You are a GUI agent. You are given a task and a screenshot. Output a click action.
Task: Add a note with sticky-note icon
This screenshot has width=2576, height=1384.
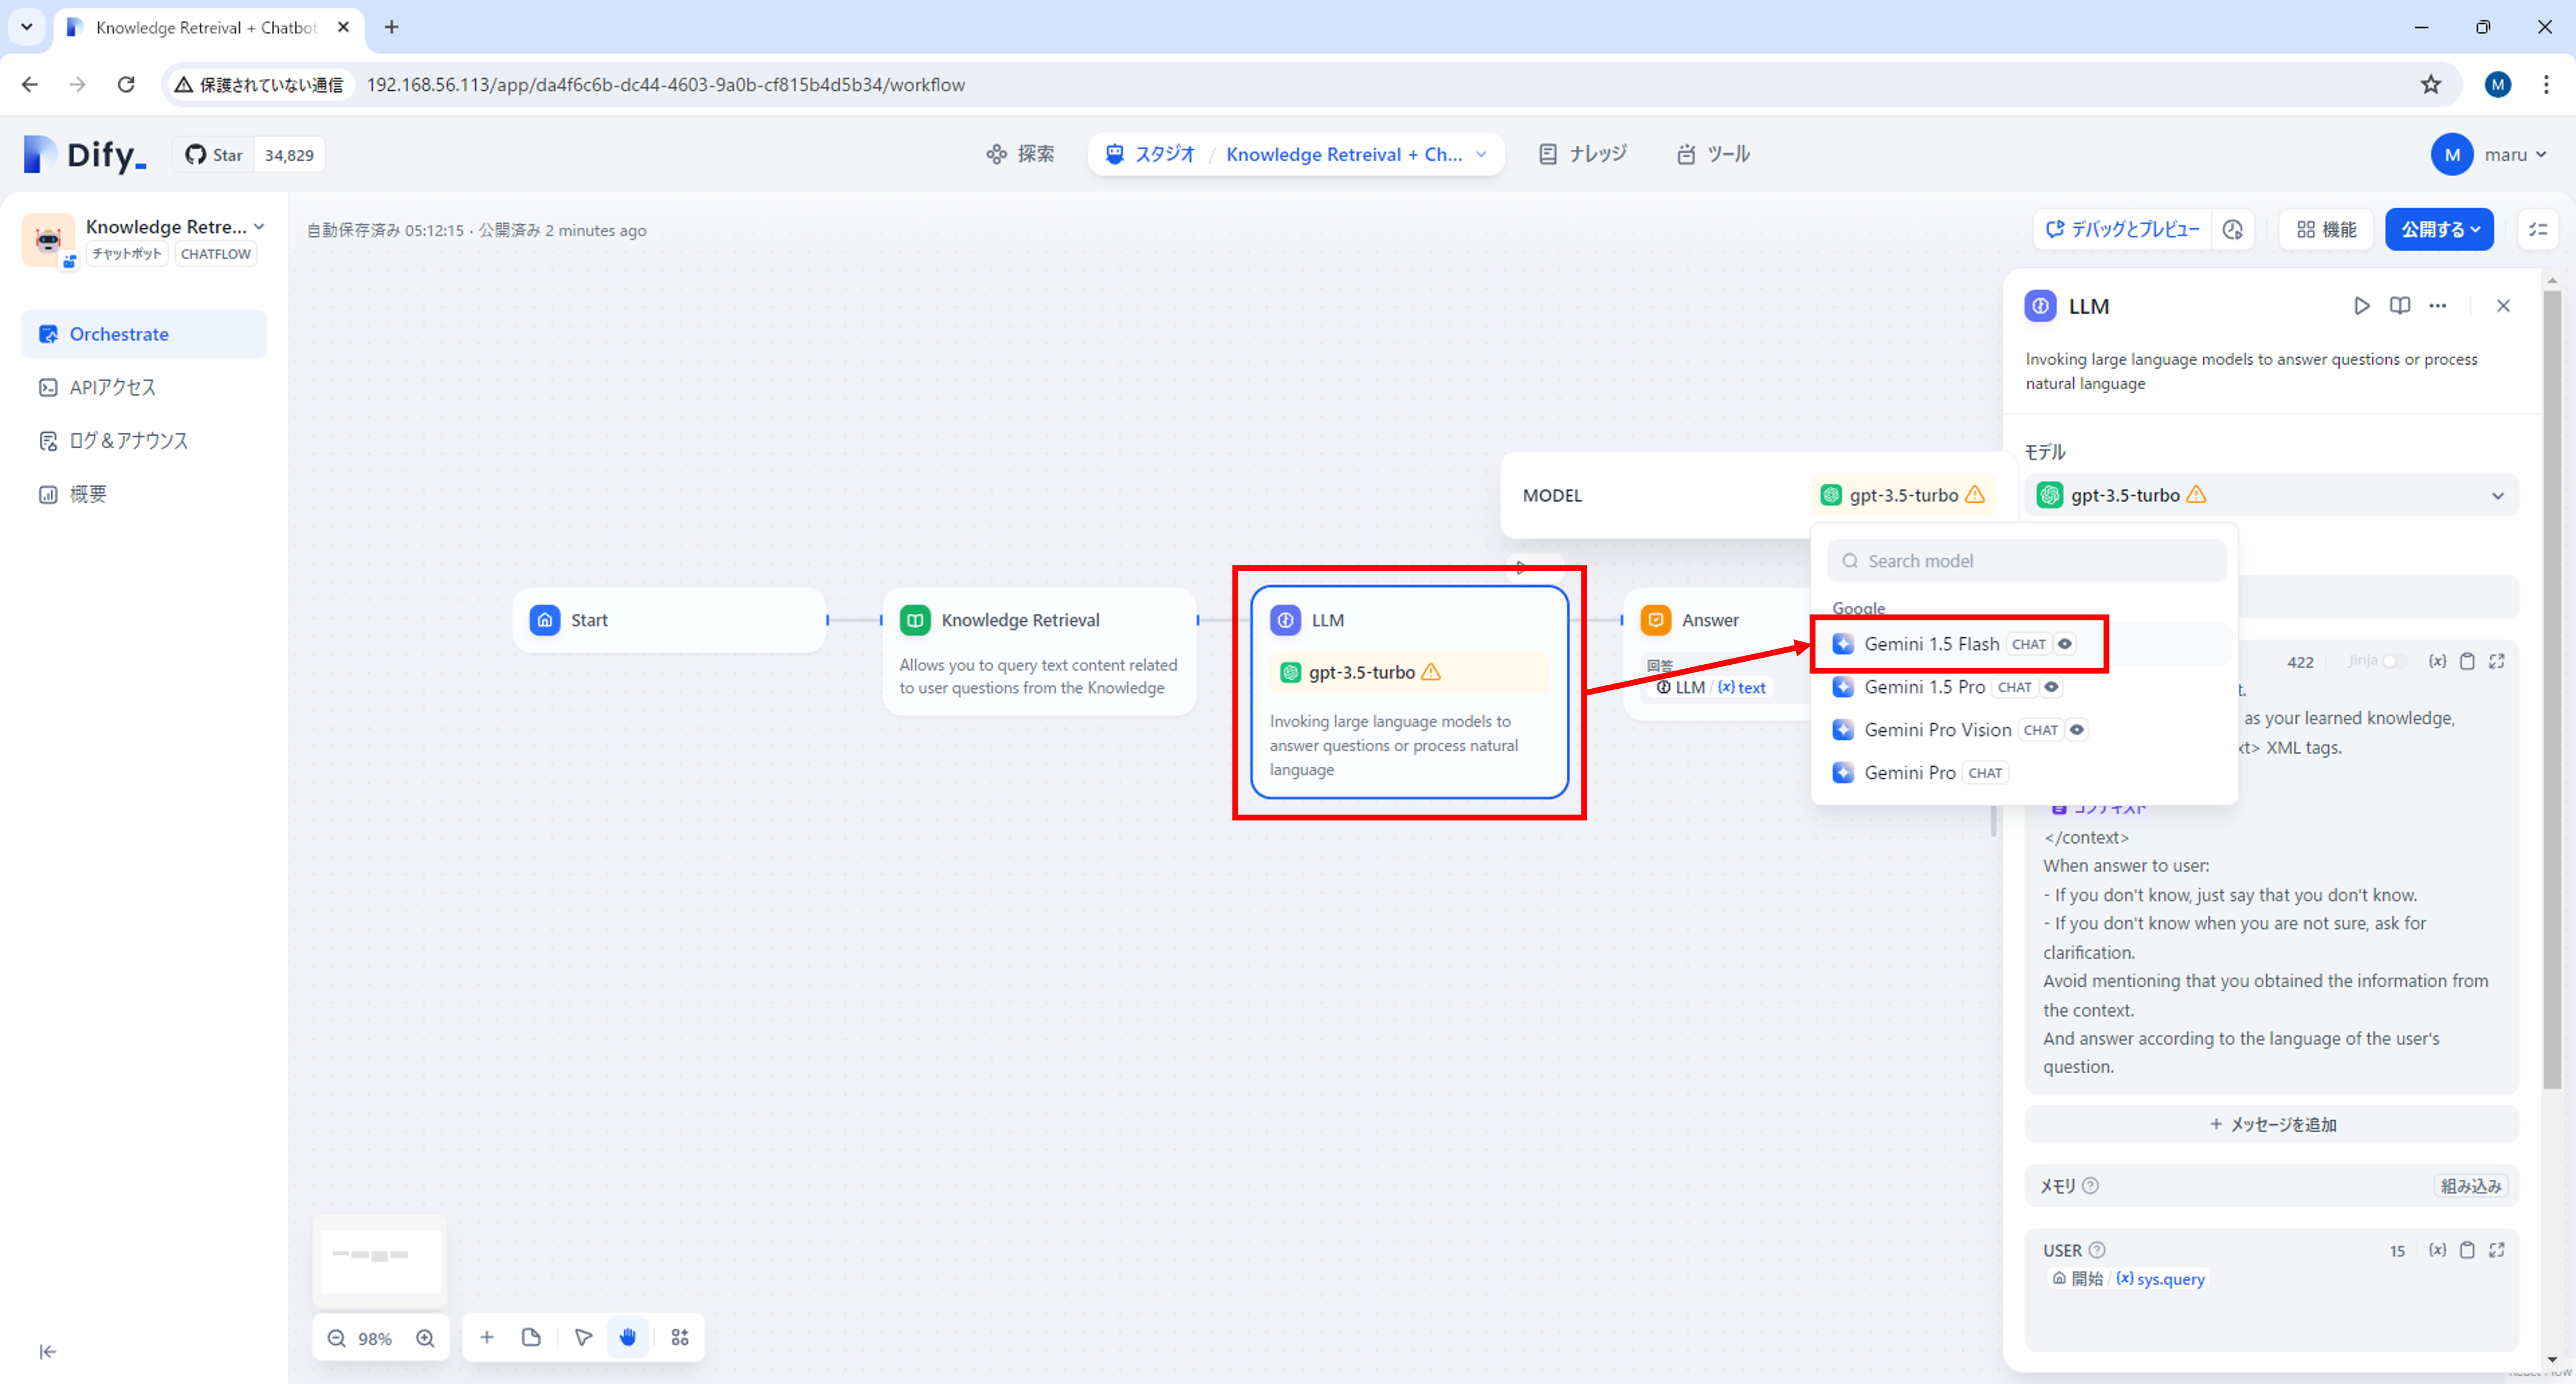point(531,1337)
